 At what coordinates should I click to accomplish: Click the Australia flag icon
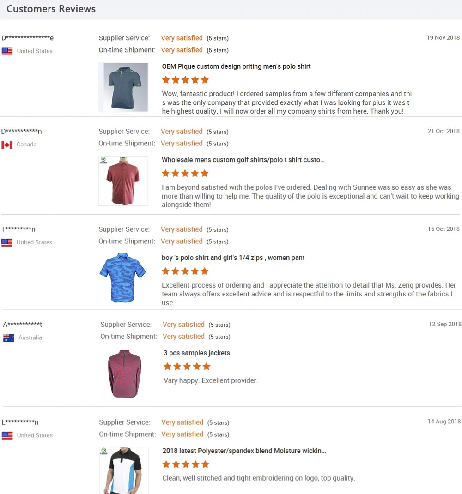8,338
